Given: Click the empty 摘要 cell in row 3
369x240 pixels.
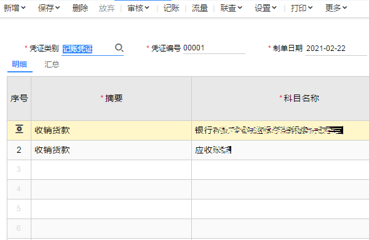Looking at the screenshot, I should pos(111,170).
